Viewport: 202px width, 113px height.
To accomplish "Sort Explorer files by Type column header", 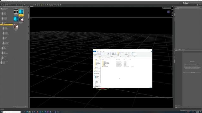I will (x=124, y=60).
